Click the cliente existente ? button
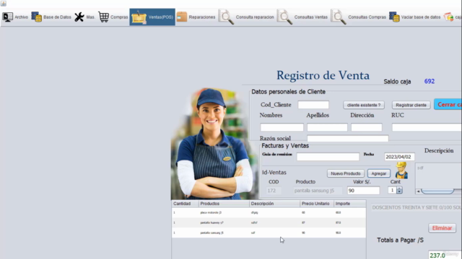This screenshot has width=462, height=259. tap(364, 105)
